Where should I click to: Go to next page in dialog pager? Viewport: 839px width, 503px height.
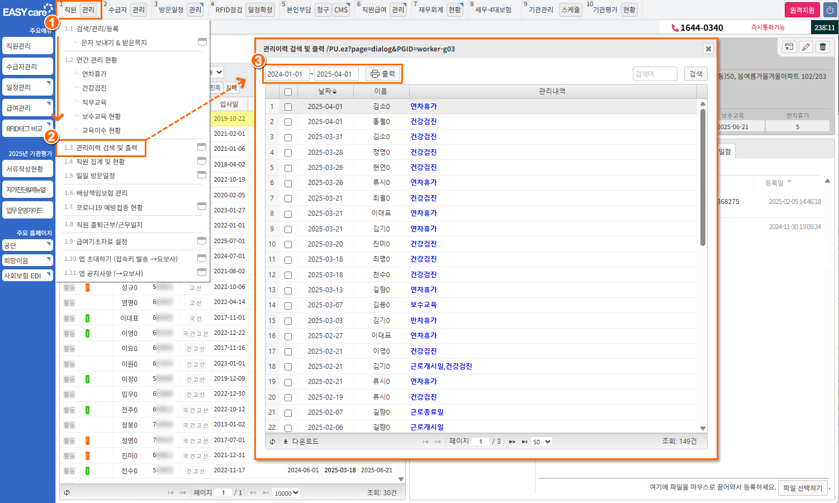[x=512, y=442]
